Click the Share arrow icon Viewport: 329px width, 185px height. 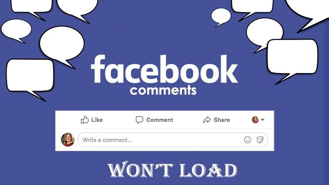(x=207, y=120)
